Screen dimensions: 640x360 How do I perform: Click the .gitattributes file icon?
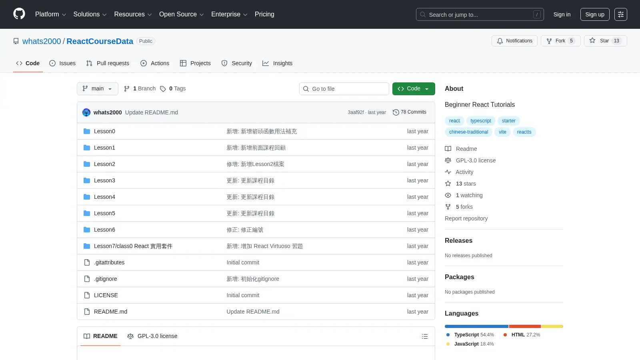(87, 262)
